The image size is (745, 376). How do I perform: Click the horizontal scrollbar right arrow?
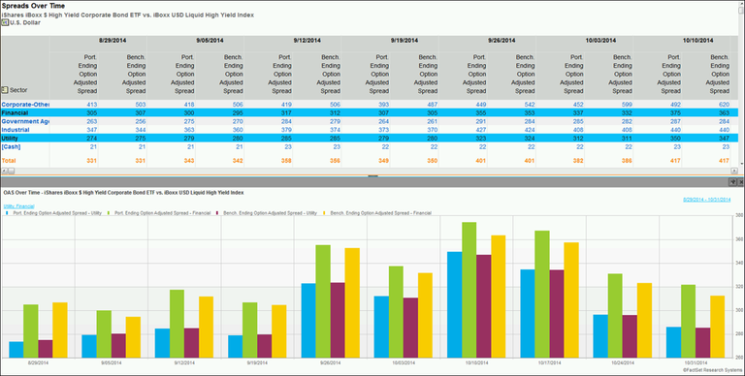pyautogui.click(x=734, y=171)
